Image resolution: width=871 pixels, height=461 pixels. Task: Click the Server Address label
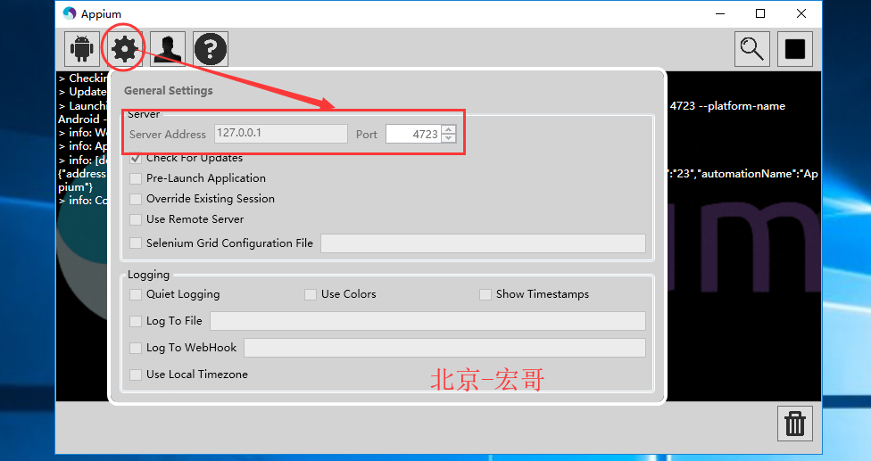(x=168, y=135)
